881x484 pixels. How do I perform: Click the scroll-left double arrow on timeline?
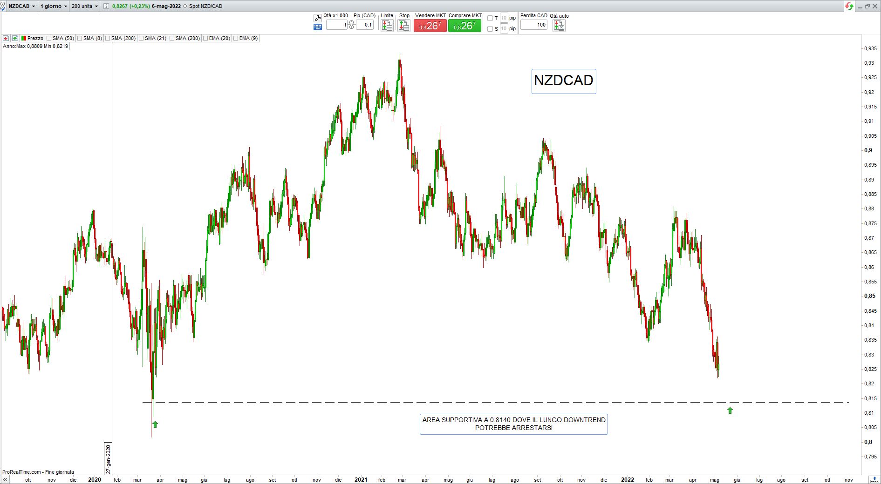click(x=6, y=479)
